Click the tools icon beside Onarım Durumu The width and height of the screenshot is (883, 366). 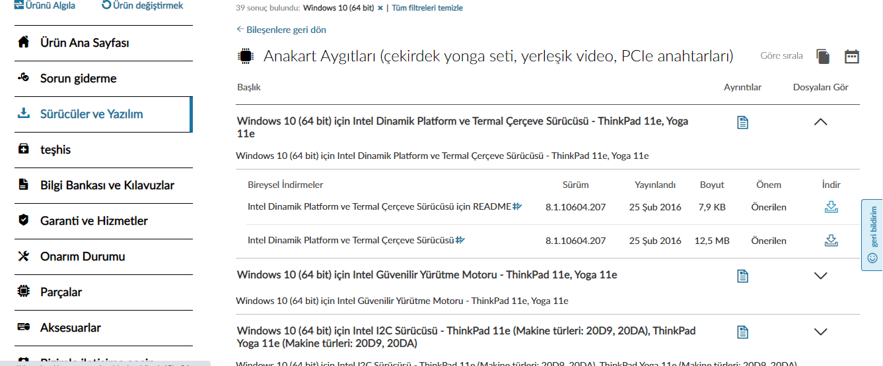(x=24, y=256)
